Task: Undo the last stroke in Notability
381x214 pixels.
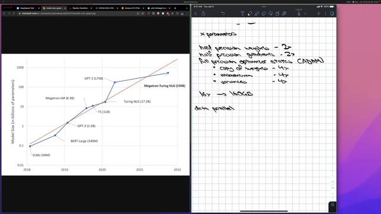Action: coord(223,14)
